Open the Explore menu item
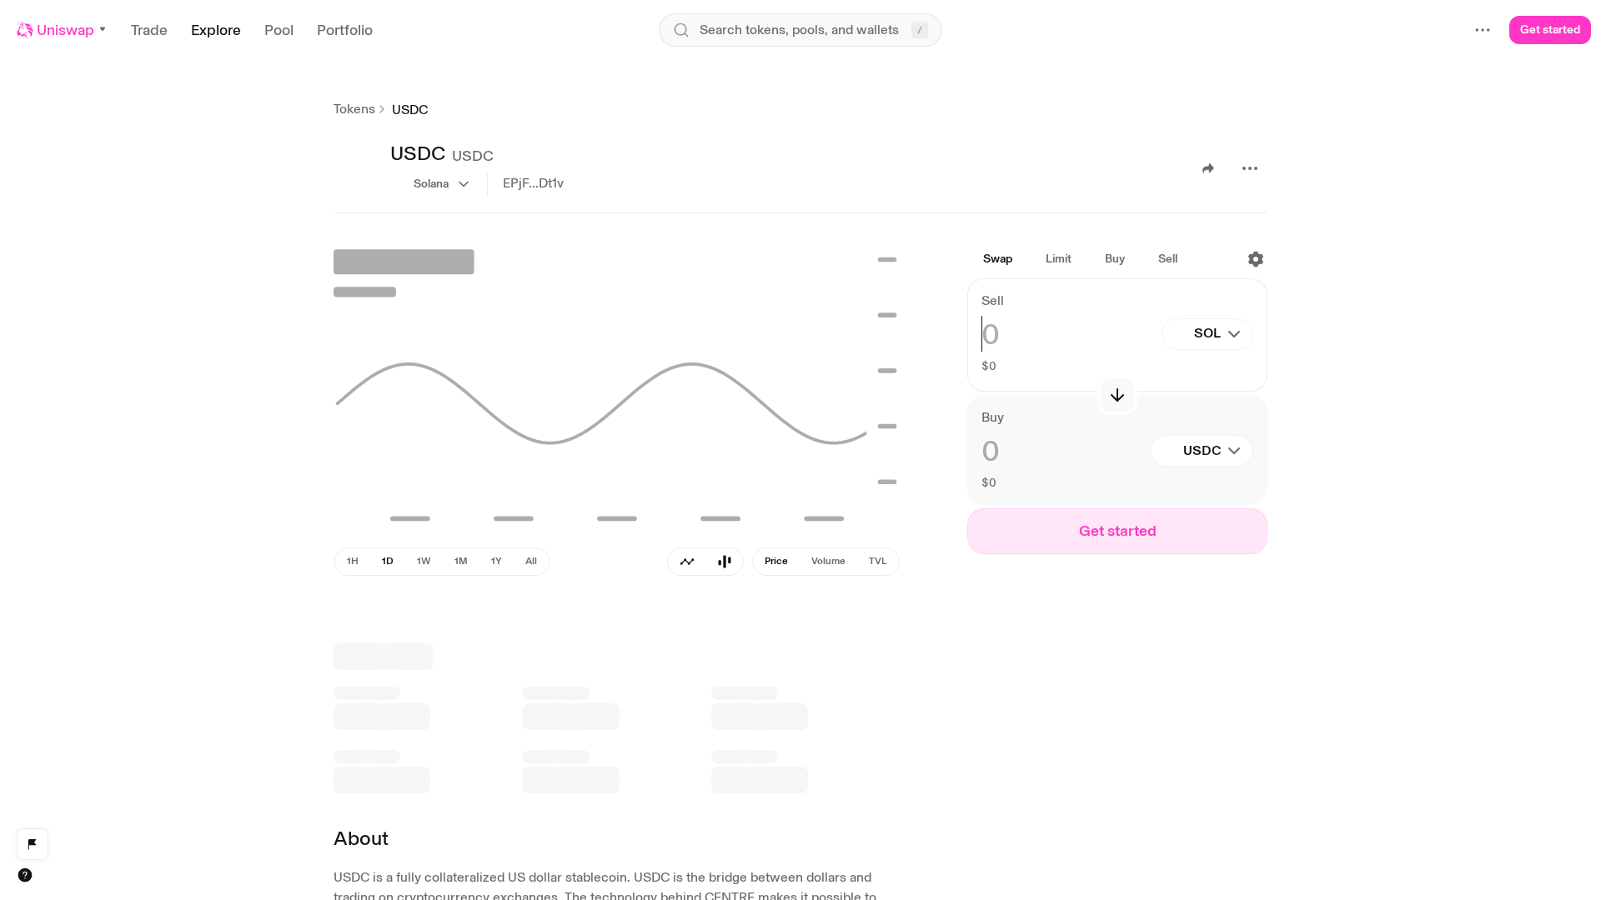This screenshot has height=900, width=1601. coord(216,30)
